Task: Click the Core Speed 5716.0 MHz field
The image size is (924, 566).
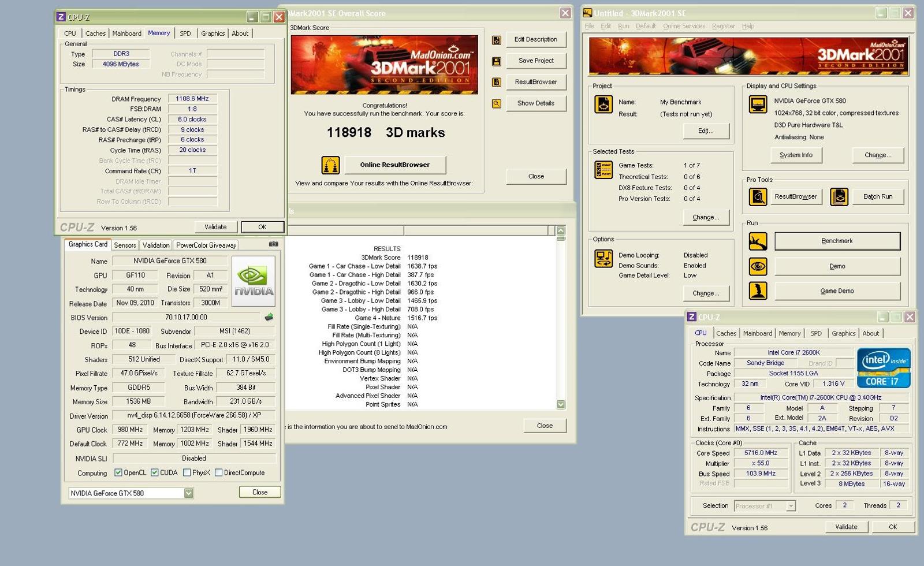Action: click(x=761, y=453)
